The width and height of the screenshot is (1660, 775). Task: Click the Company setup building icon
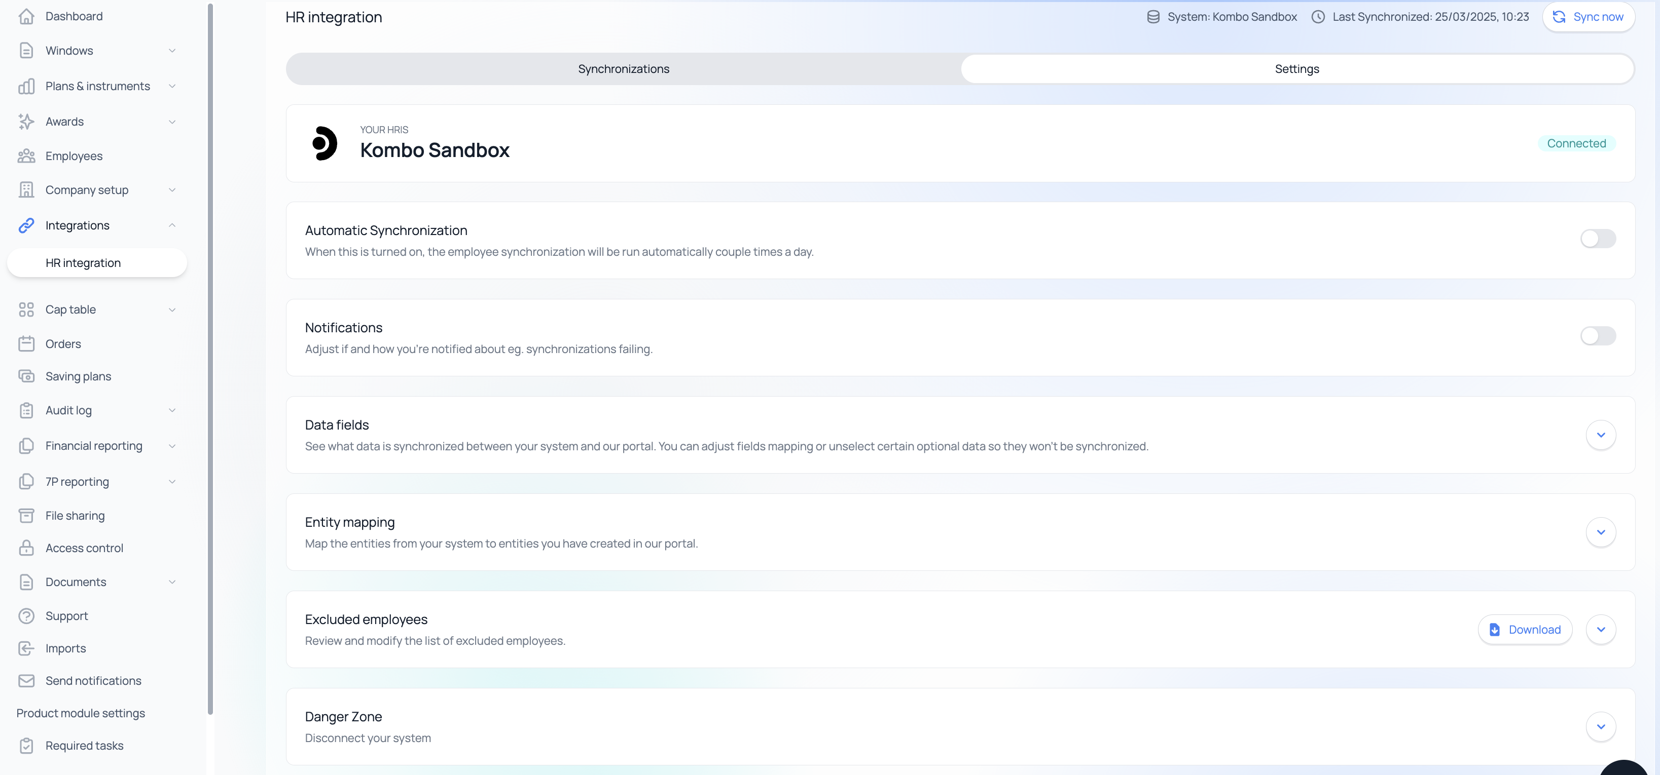(26, 189)
